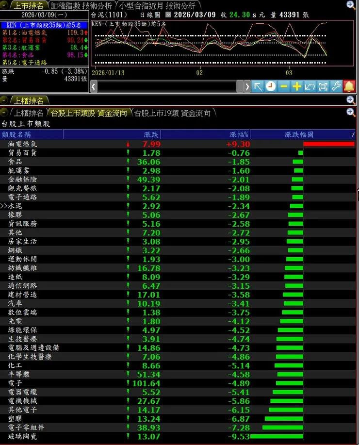Select the 半導體 sector row

pos(178,374)
